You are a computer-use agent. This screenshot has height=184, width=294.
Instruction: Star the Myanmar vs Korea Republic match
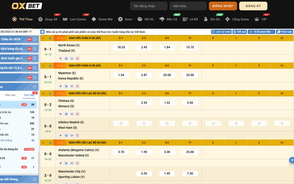pos(60,86)
